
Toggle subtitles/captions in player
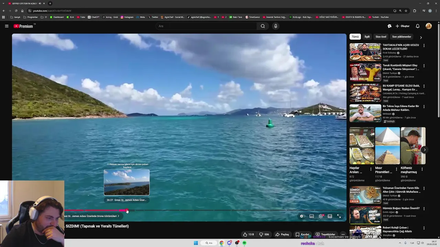pos(311,216)
